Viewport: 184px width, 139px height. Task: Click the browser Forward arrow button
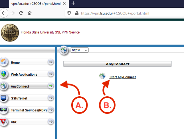pos(13,13)
